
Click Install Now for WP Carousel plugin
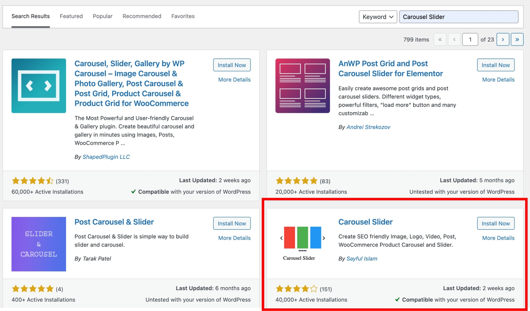coord(232,65)
